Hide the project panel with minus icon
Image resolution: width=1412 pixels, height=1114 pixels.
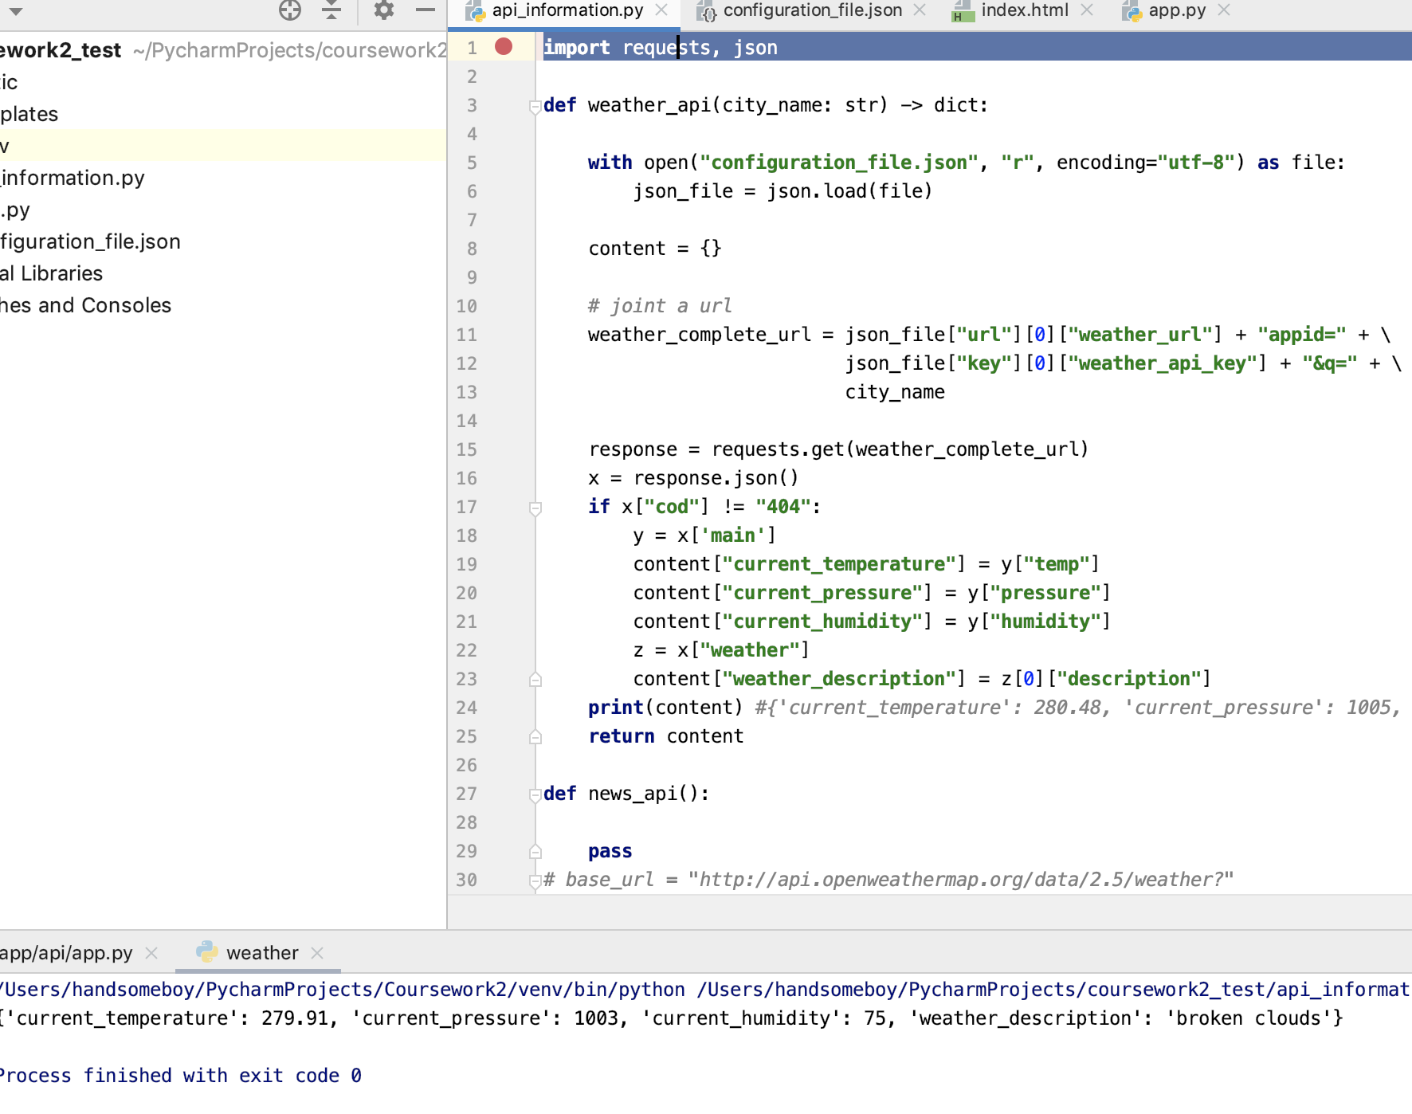426,10
